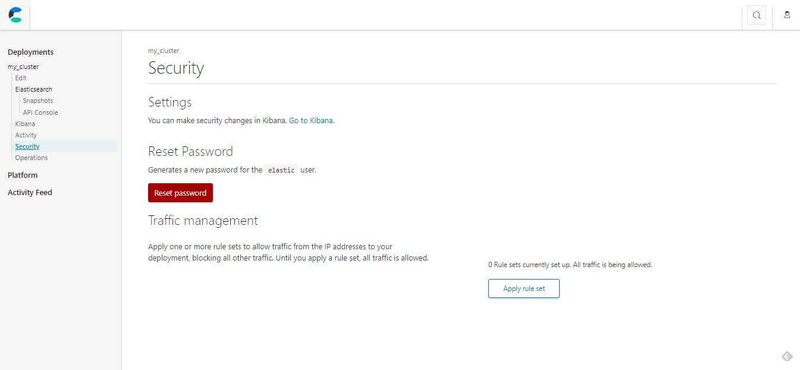This screenshot has width=800, height=370.
Task: Click the Apply rule set button
Action: 523,289
